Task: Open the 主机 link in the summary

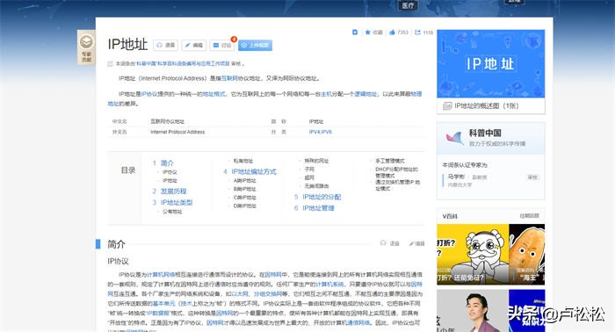Action: click(326, 94)
